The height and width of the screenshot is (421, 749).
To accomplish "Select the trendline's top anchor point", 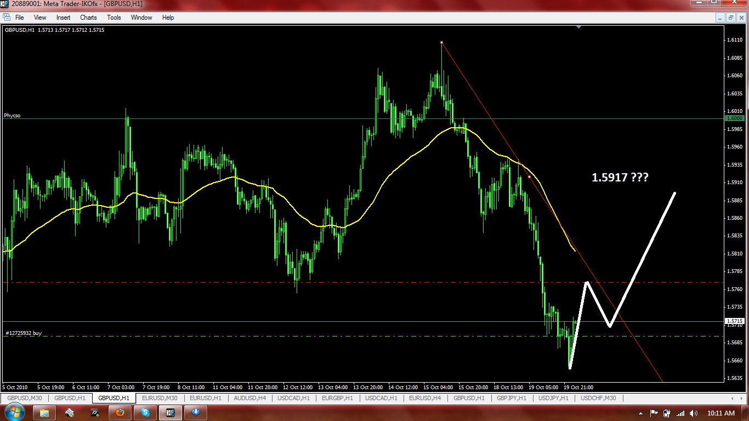I will click(441, 42).
